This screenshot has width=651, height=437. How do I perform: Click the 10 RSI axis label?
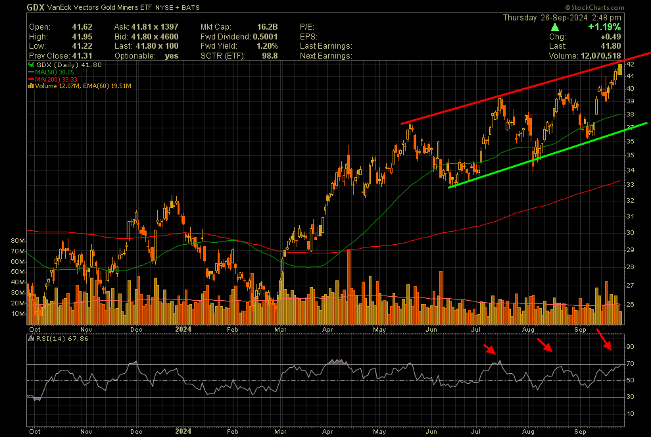630,414
